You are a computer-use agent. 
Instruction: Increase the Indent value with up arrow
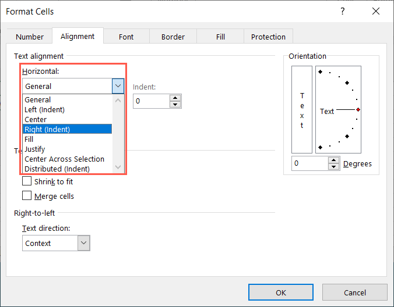point(175,98)
